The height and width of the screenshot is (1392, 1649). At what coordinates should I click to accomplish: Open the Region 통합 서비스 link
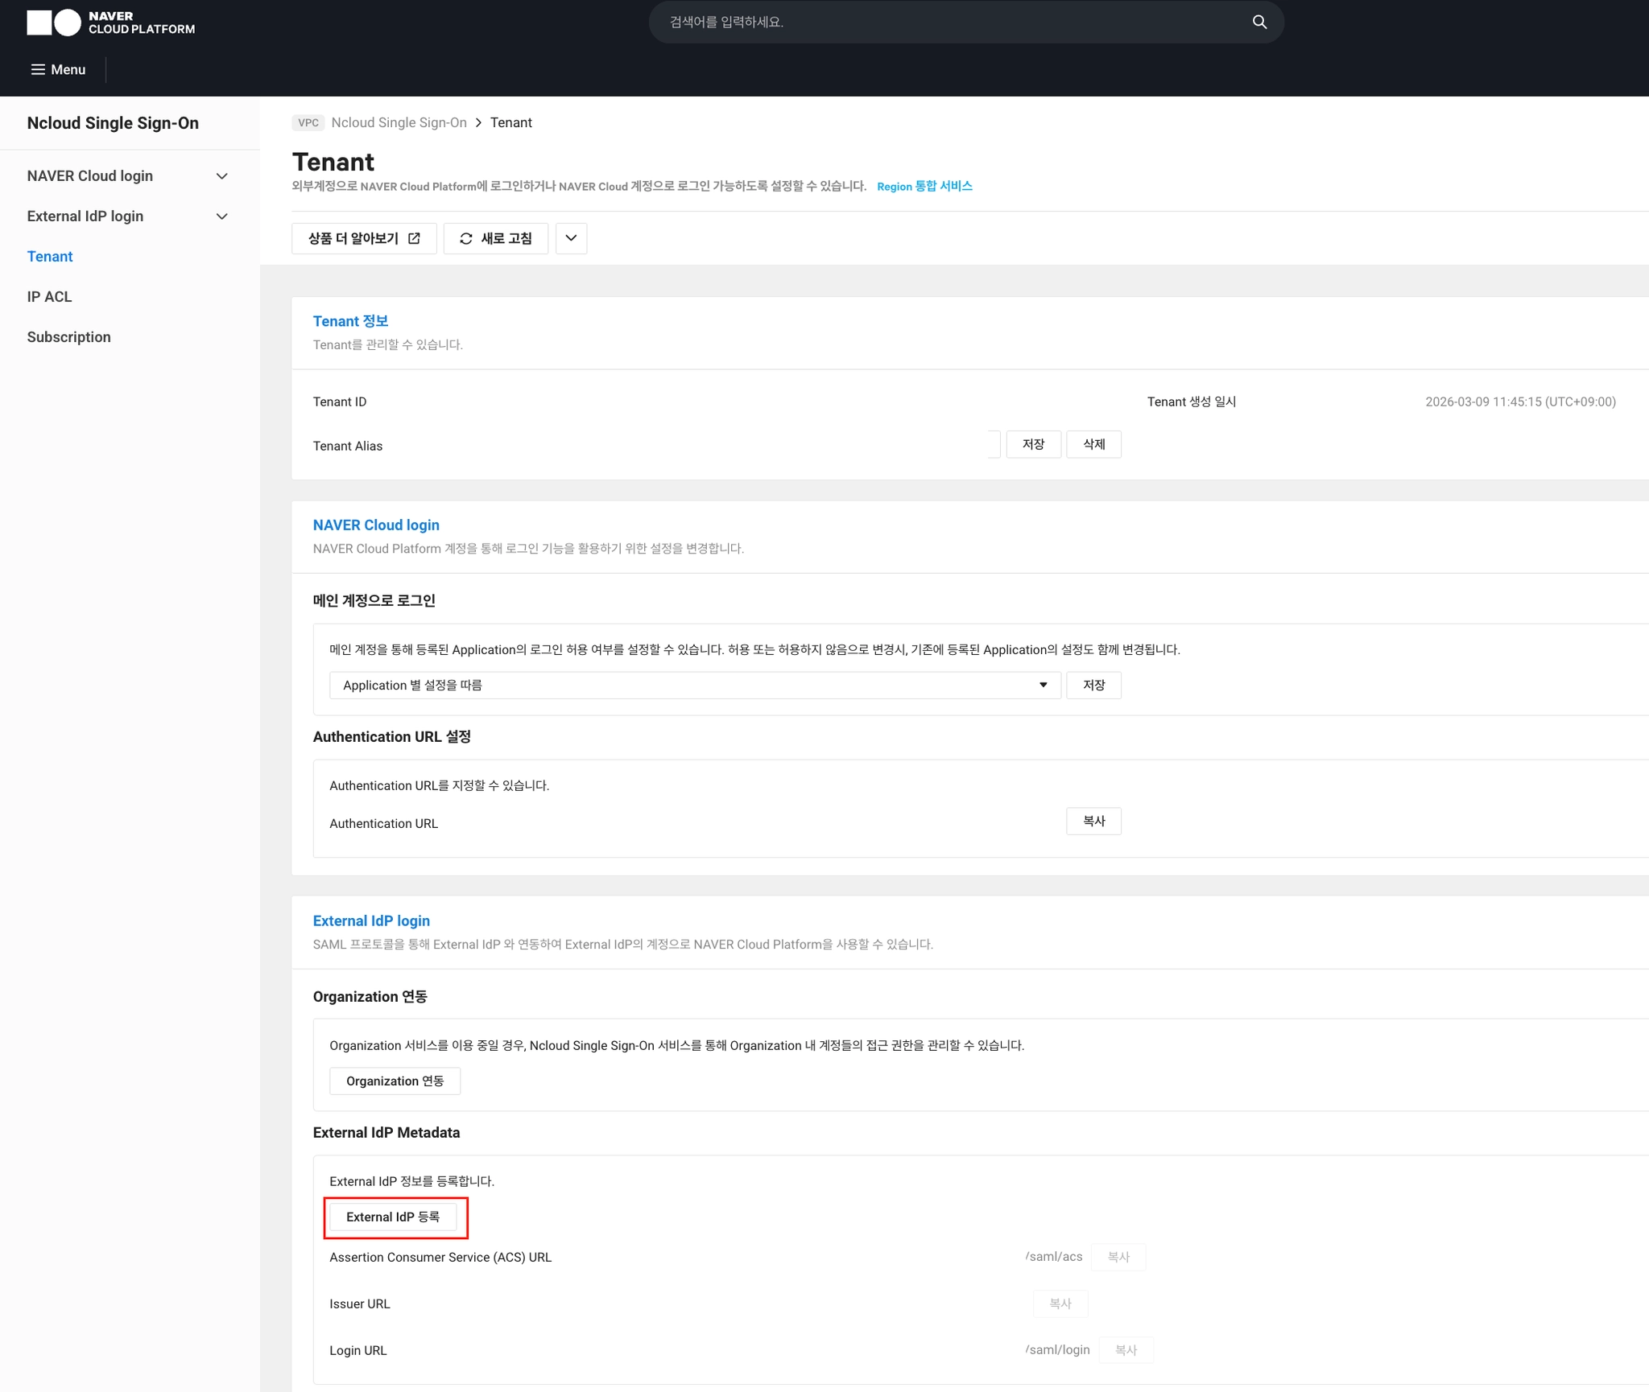[924, 186]
